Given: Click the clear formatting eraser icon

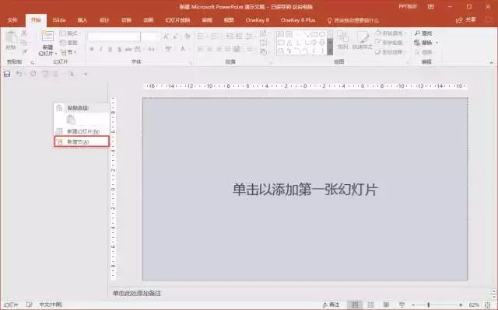Looking at the screenshot, I should point(188,37).
